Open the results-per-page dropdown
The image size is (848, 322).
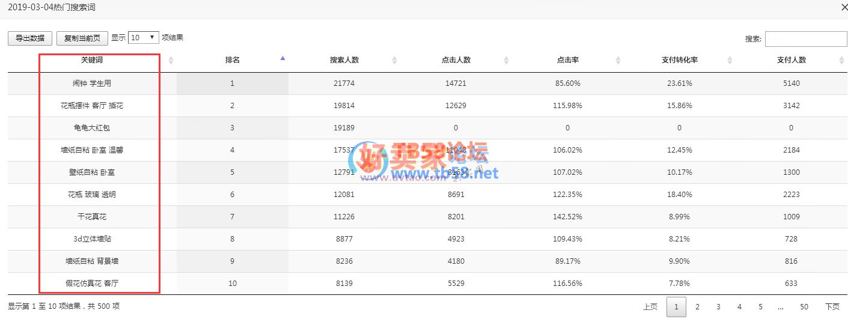tap(144, 37)
